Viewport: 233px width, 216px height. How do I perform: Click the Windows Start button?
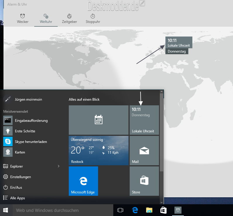click(6, 210)
